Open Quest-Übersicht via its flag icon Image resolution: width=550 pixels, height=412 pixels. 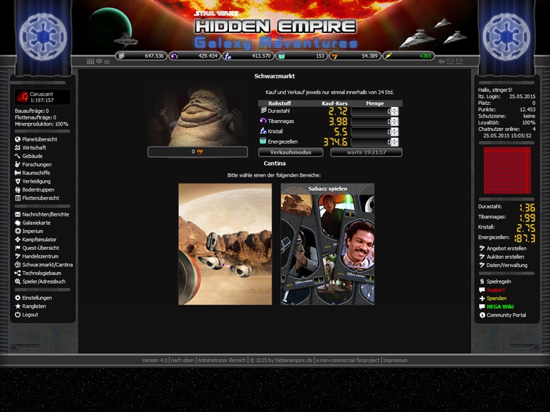click(18, 248)
